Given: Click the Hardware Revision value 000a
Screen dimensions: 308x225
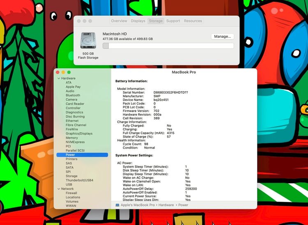Looking at the screenshot, I should 157,115.
